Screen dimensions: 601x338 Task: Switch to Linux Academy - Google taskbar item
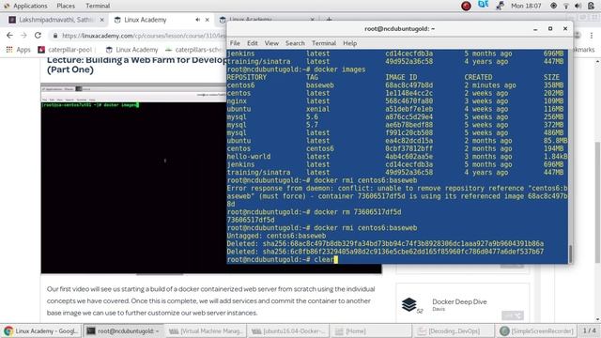click(41, 331)
